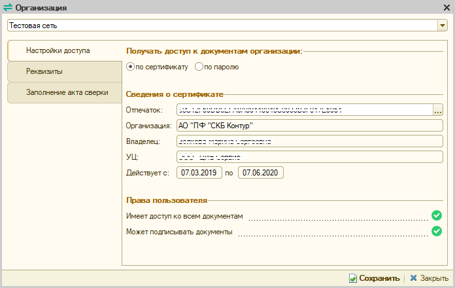Choose the по паролю radio option
The width and height of the screenshot is (455, 288).
pyautogui.click(x=199, y=67)
